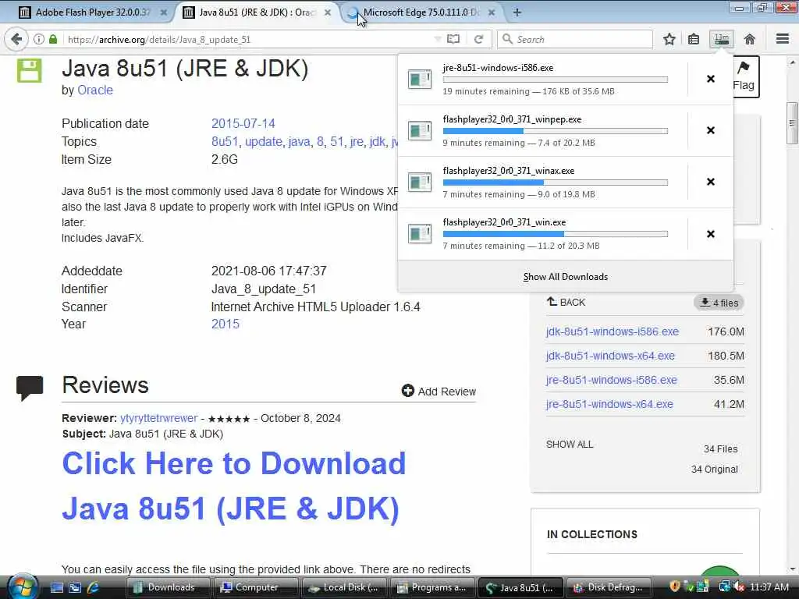Click the jre-8u51-windows-i586.exe file icon in downloads
The width and height of the screenshot is (799, 599).
pos(420,79)
